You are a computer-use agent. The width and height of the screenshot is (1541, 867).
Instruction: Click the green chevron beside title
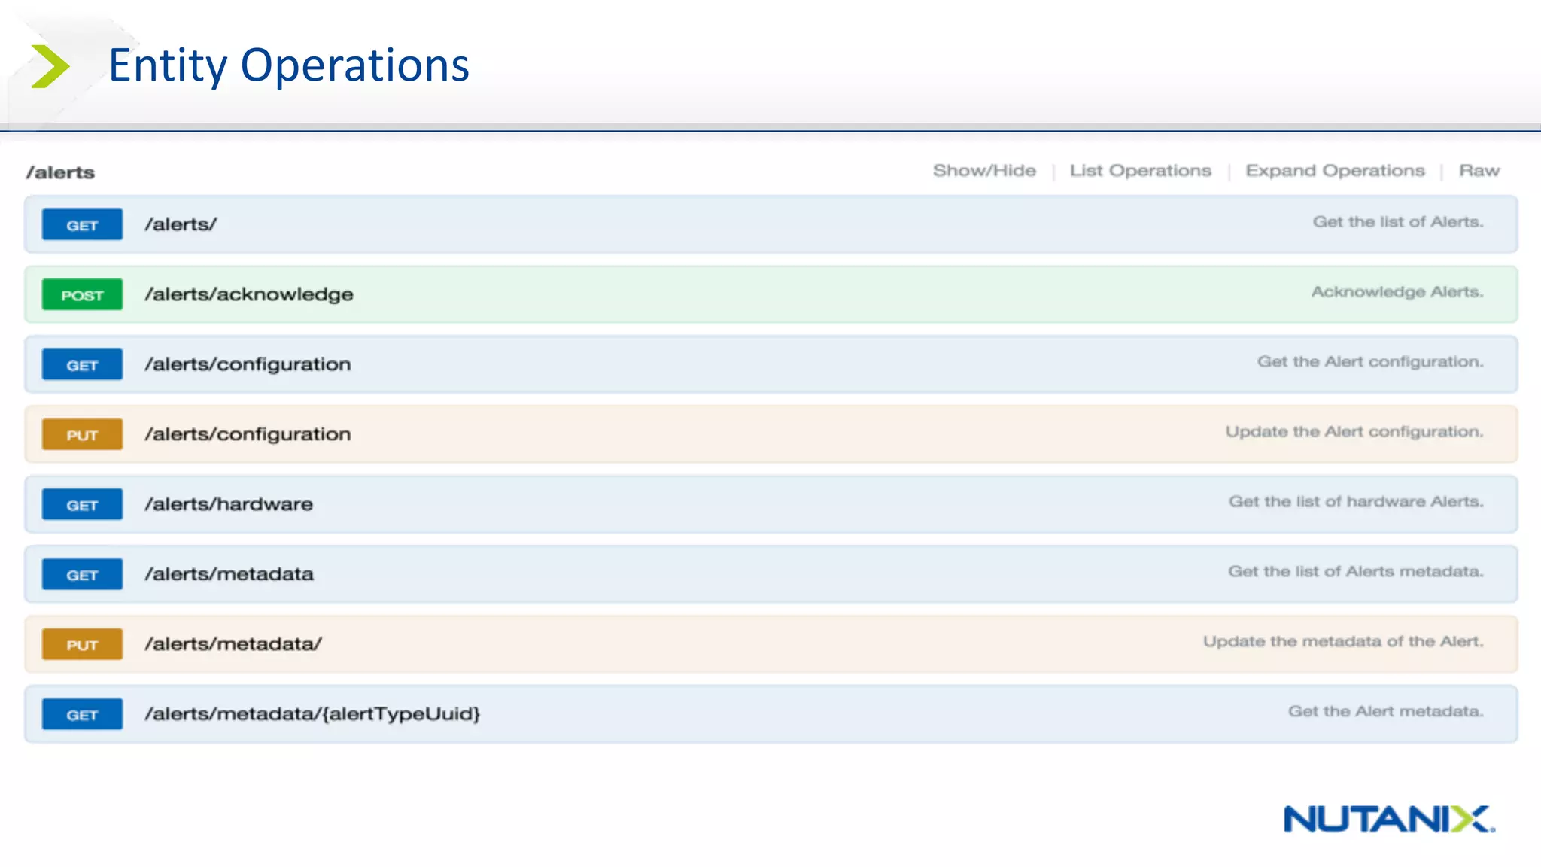tap(50, 66)
